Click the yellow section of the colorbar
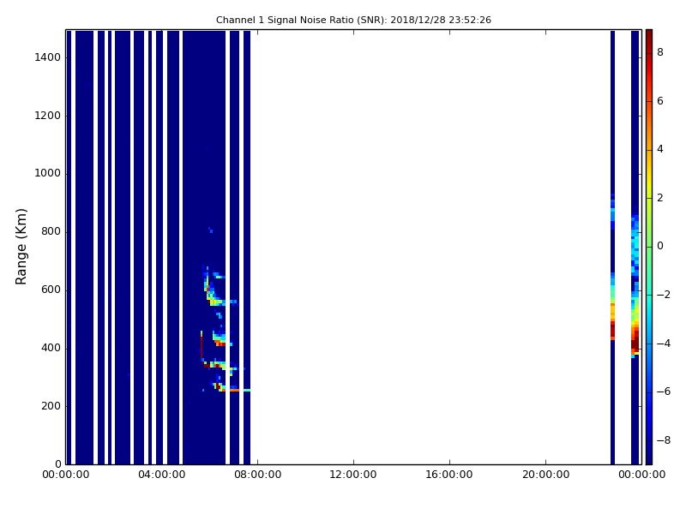Screen dimensions: 686x514 click(x=649, y=179)
